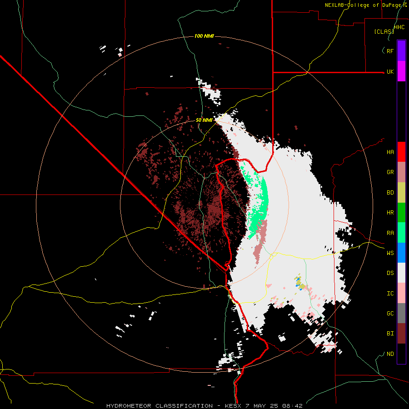Viewport: 409px width, 409px height.
Task: Click the HA legend label
Action: 390,152
